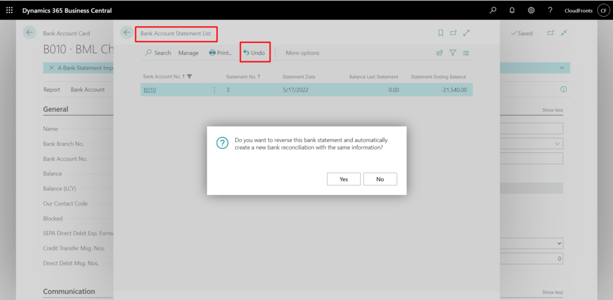Open the app launcher waffle icon
Viewport: 613px width, 300px height.
[x=10, y=11]
